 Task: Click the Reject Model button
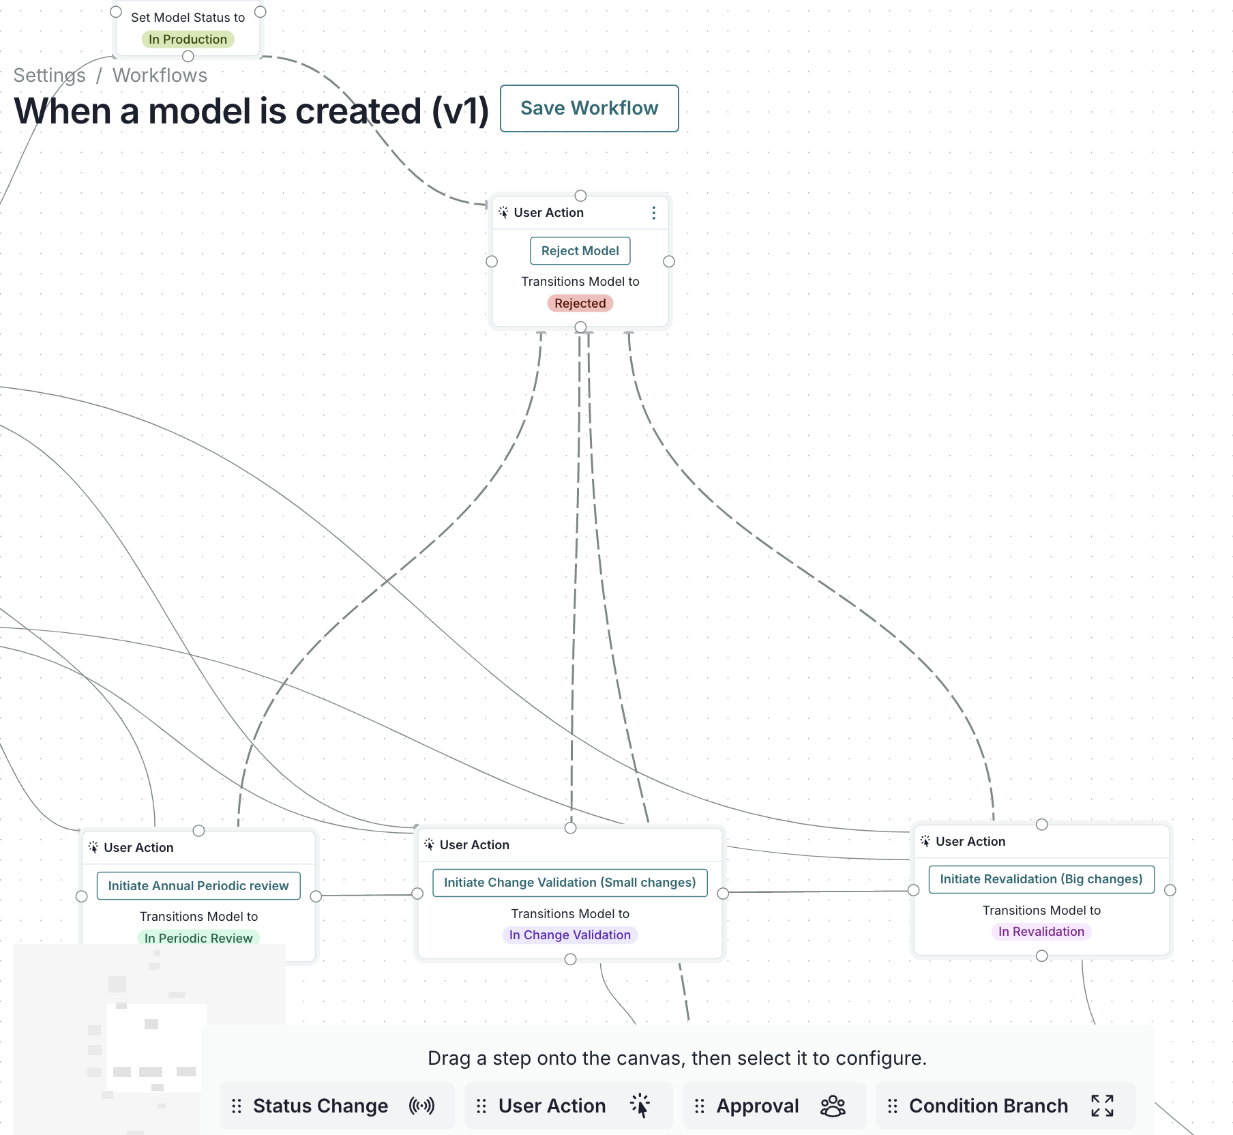click(580, 250)
